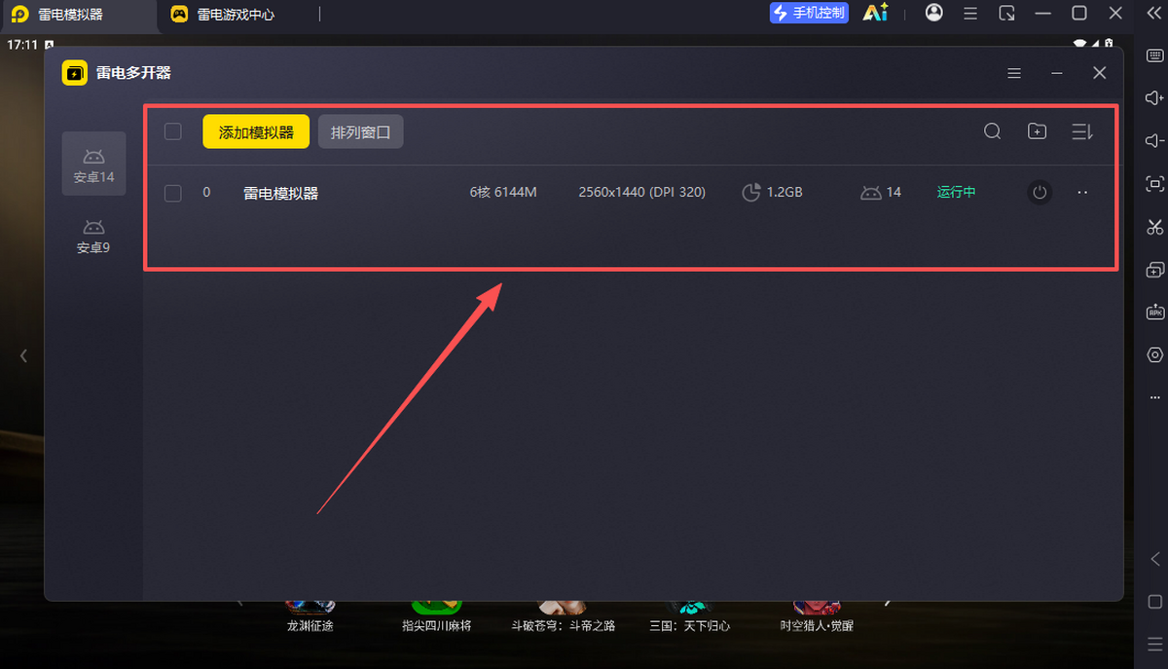This screenshot has height=669, width=1168.
Task: Click the 雷电多开器 logo icon
Action: click(x=75, y=73)
